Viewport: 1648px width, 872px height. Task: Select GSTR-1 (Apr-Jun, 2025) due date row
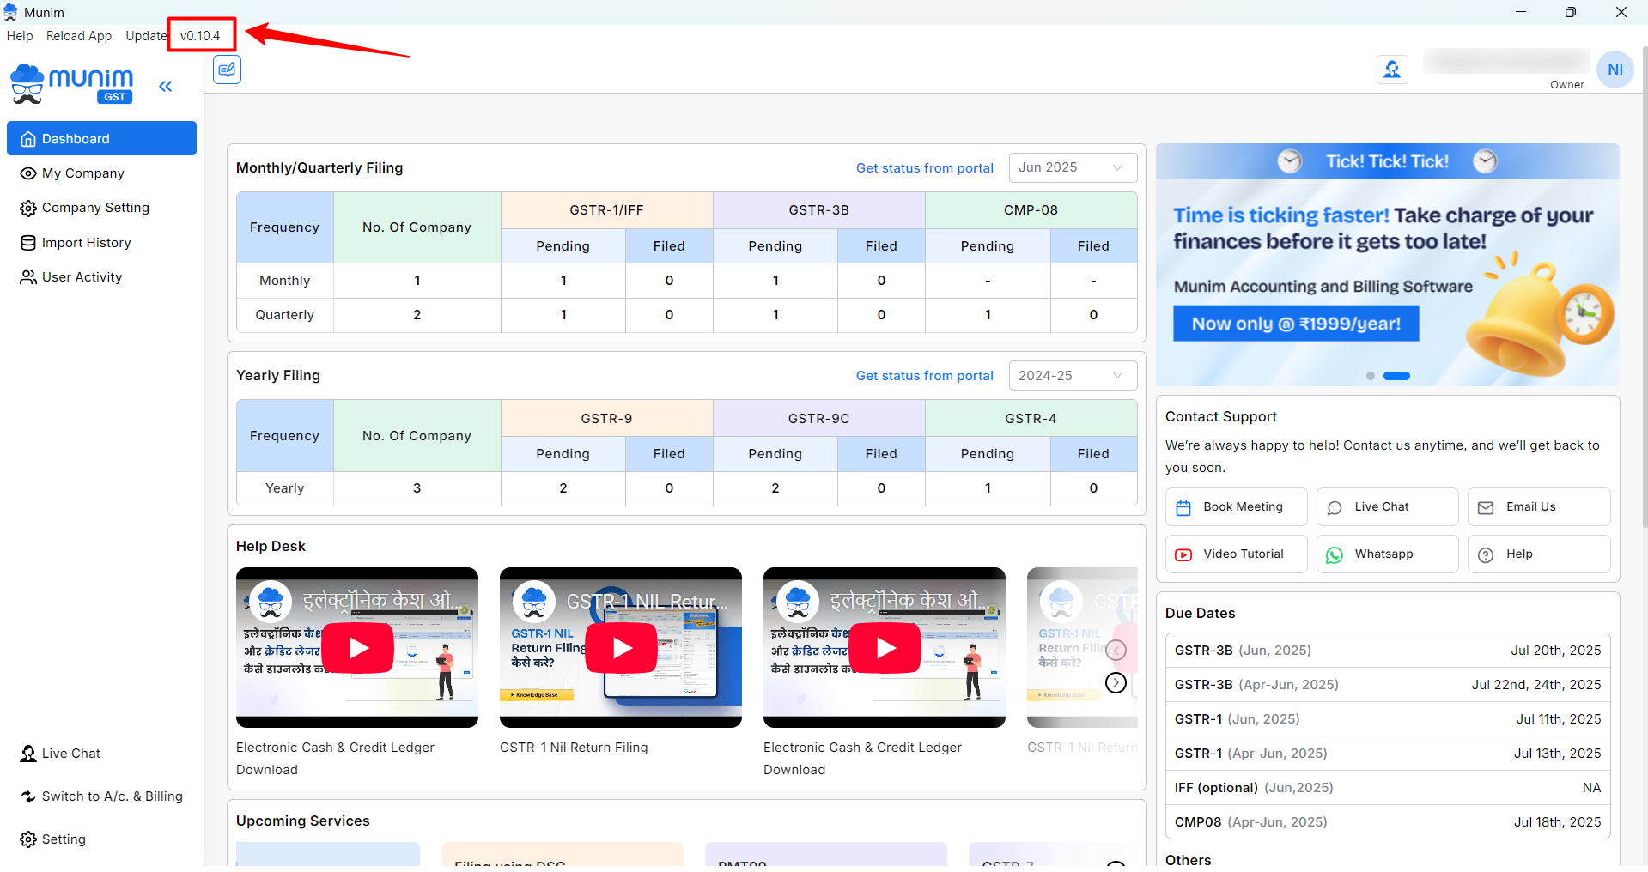click(x=1388, y=754)
